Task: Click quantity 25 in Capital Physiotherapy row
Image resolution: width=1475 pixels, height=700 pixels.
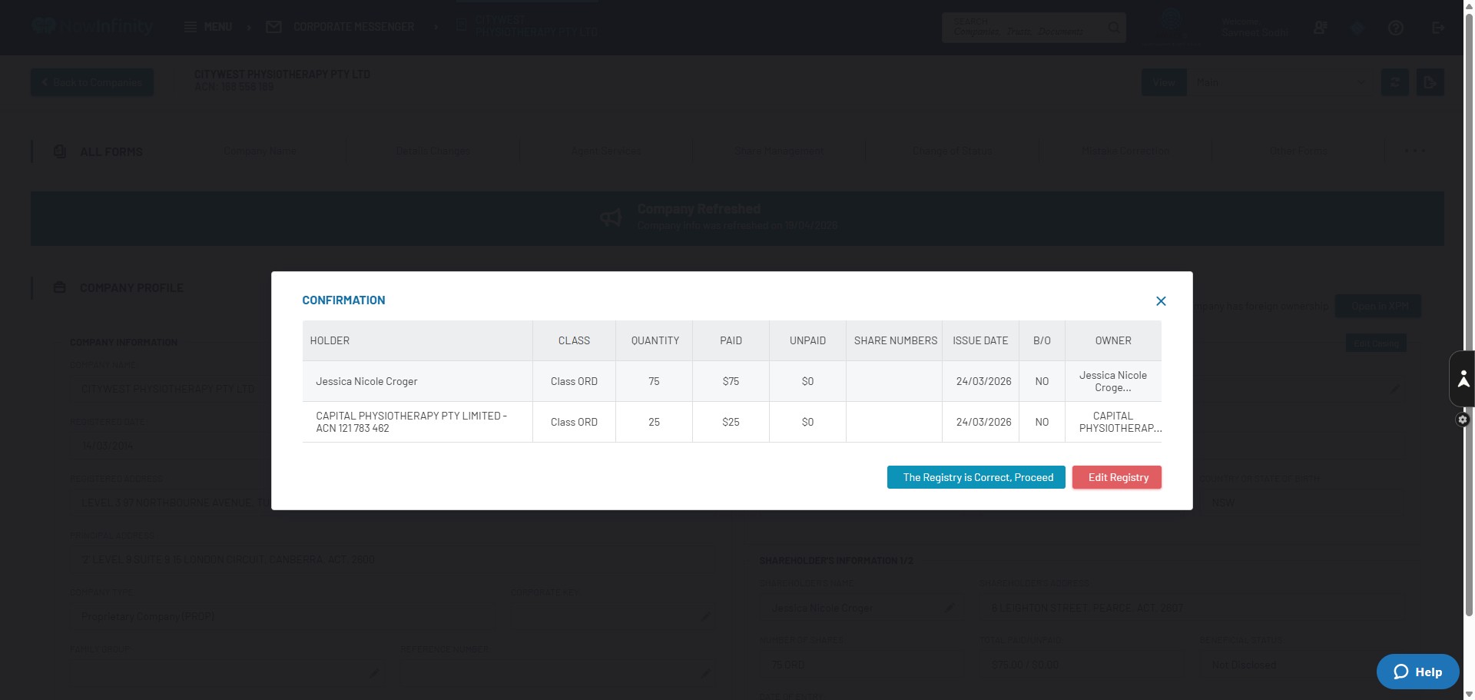Action: pyautogui.click(x=654, y=422)
